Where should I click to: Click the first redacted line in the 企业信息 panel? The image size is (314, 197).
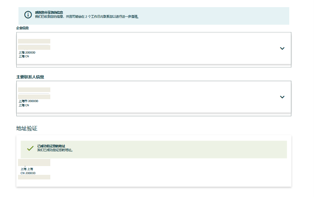(34, 41)
